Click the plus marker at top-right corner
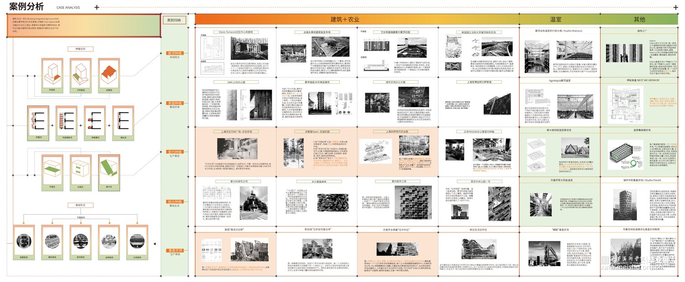The width and height of the screenshot is (685, 282). [x=676, y=7]
